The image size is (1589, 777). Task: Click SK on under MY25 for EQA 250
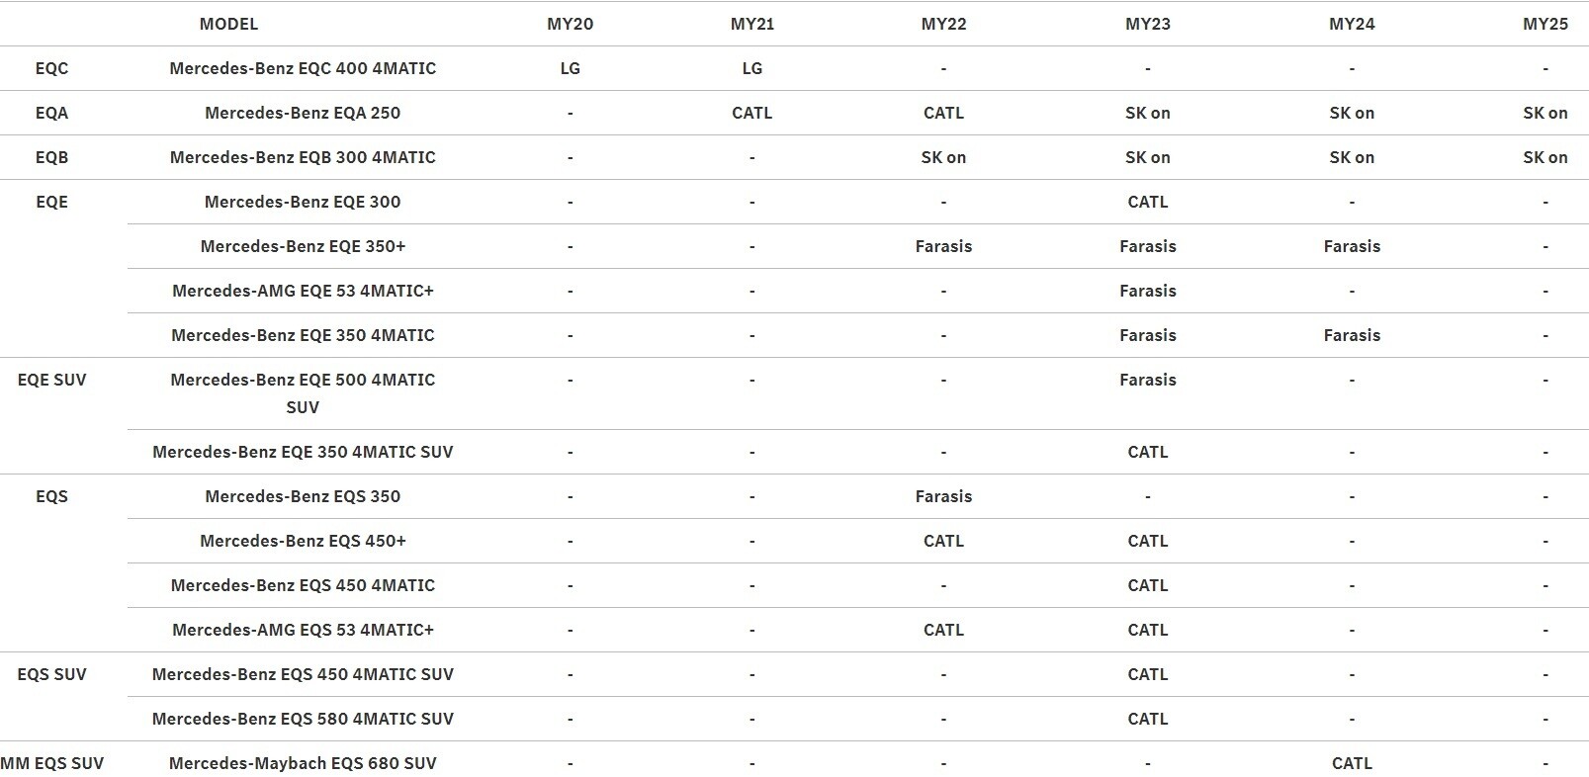click(x=1545, y=113)
